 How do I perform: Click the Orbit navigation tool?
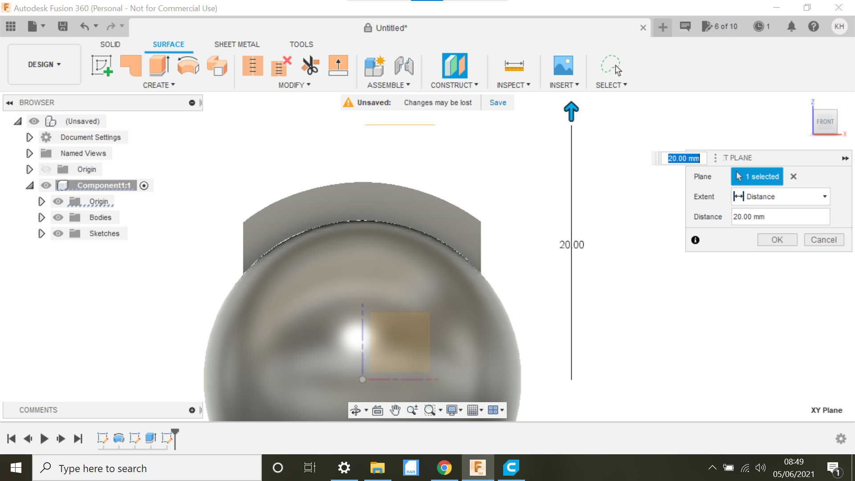pos(355,410)
